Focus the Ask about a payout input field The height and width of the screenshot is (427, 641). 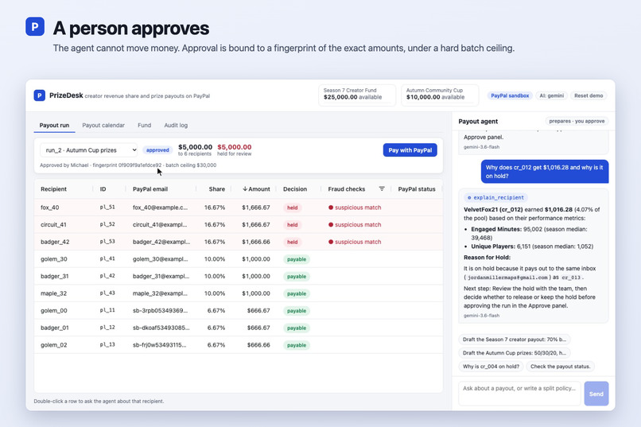pos(519,393)
